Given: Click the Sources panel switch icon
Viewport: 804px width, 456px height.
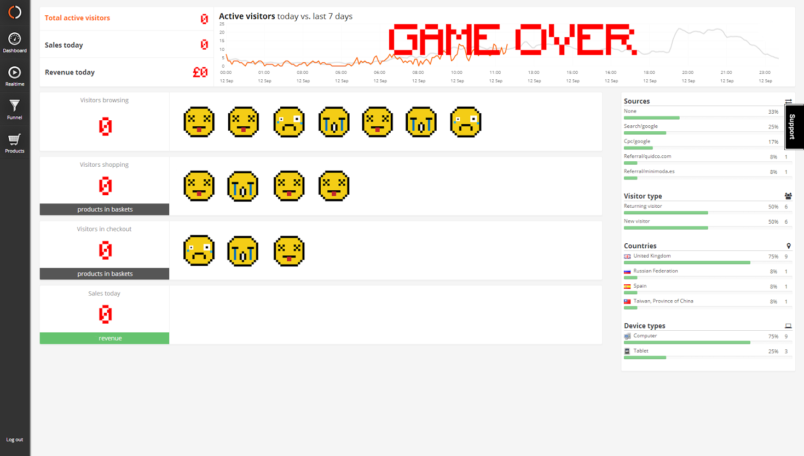Looking at the screenshot, I should tap(788, 101).
